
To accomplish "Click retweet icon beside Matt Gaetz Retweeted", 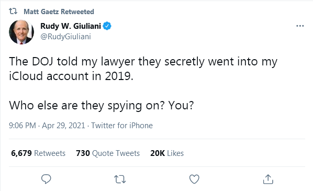I will coord(13,12).
